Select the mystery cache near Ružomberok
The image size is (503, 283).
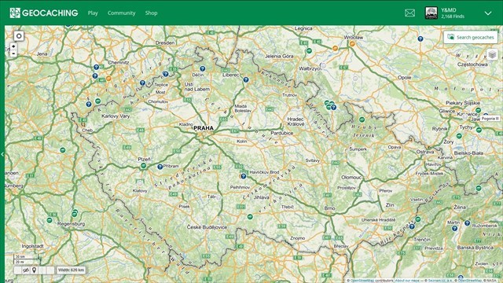coord(468,223)
